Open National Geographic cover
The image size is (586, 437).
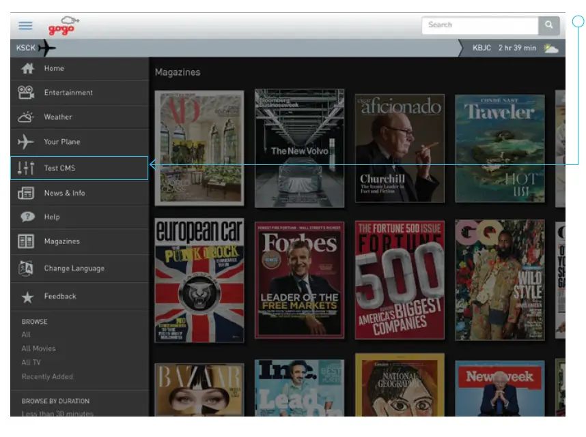click(x=400, y=385)
